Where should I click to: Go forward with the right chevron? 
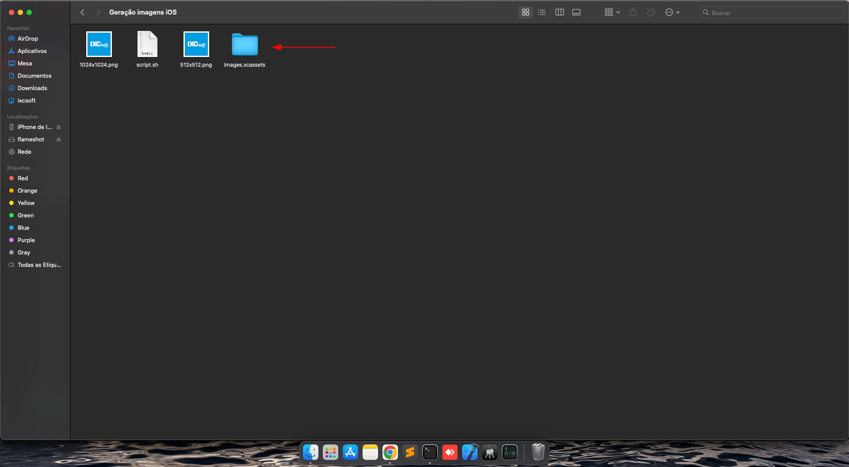(x=98, y=12)
